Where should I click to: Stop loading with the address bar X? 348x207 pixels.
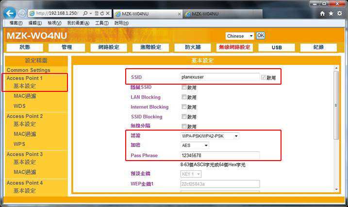click(108, 14)
